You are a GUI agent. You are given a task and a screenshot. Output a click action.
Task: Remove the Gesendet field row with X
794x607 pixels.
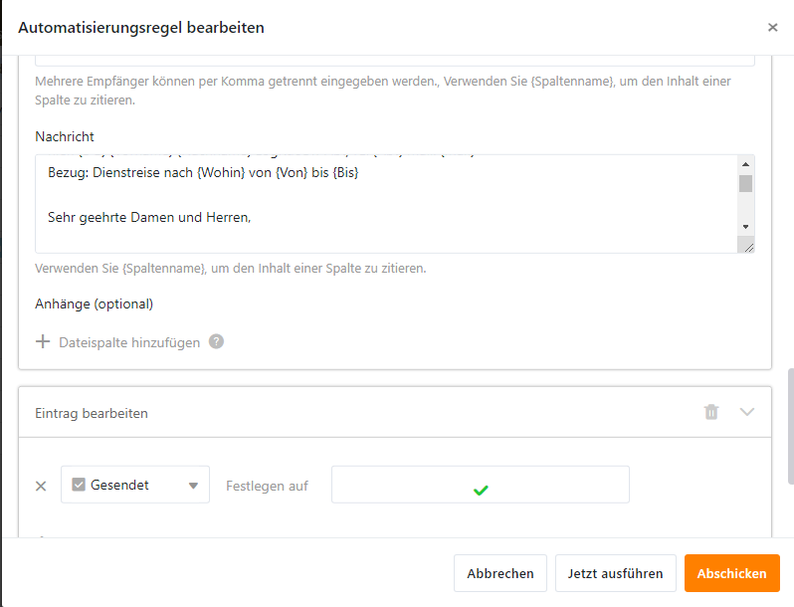tap(41, 486)
